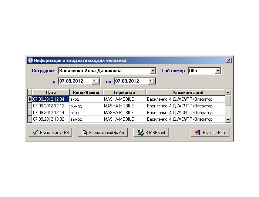Screen dimensions: 259x197
Task: Click the Терминал column header
Action: point(124,93)
